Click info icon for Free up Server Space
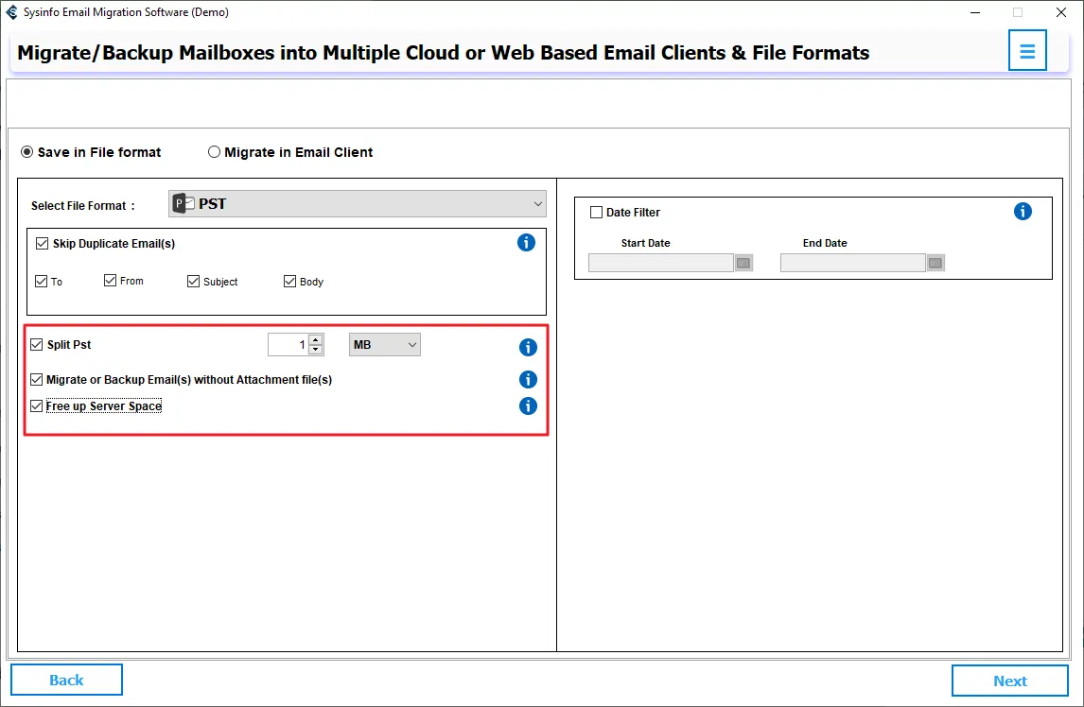 [x=528, y=406]
